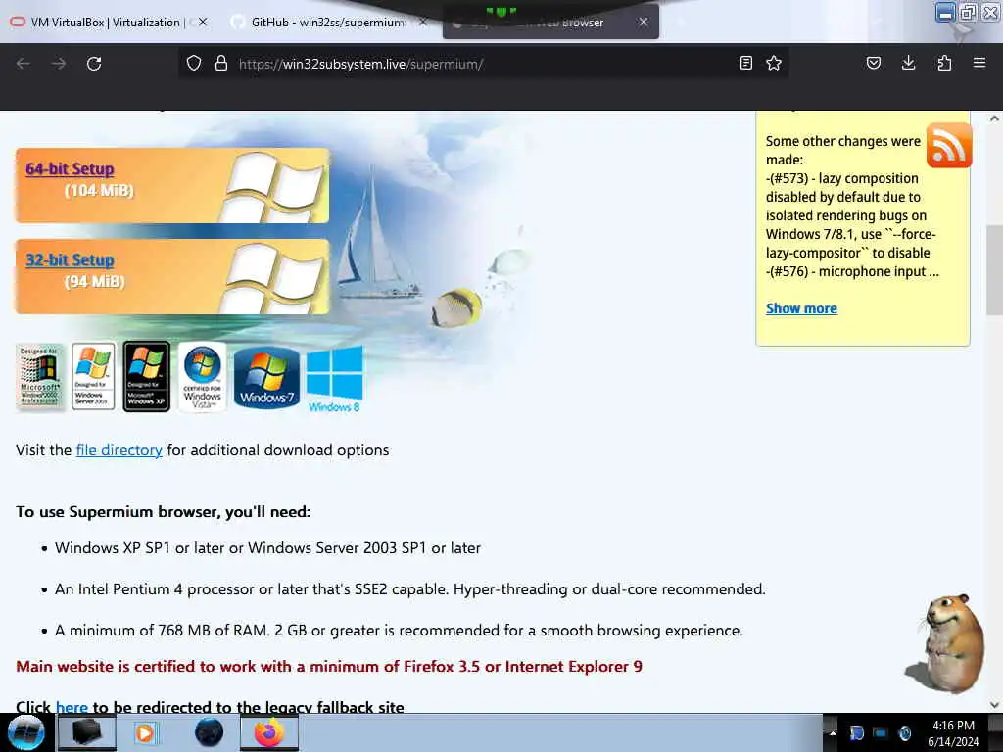
Task: Click the Windows 7 logo badge
Action: coord(266,377)
